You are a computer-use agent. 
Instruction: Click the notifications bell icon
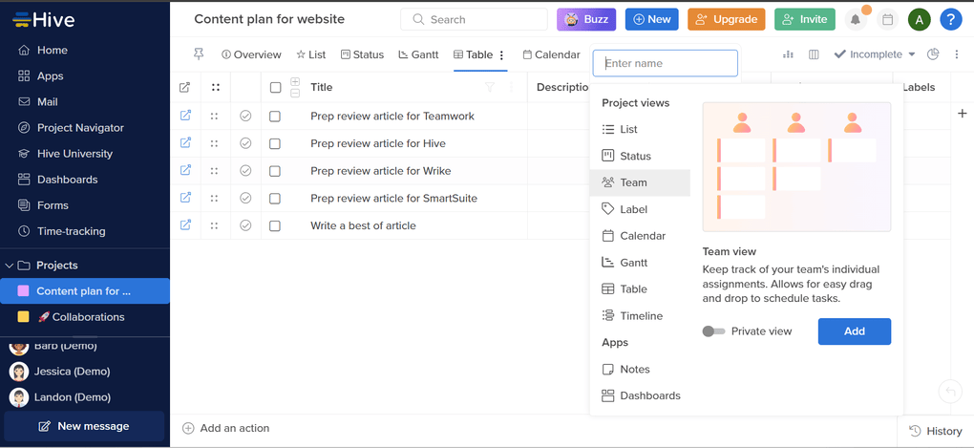tap(856, 19)
